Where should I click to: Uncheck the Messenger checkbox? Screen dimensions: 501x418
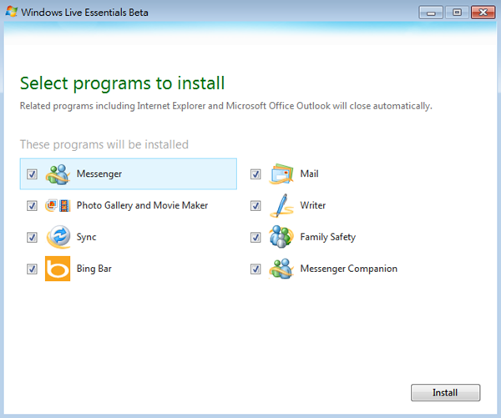[x=32, y=174]
